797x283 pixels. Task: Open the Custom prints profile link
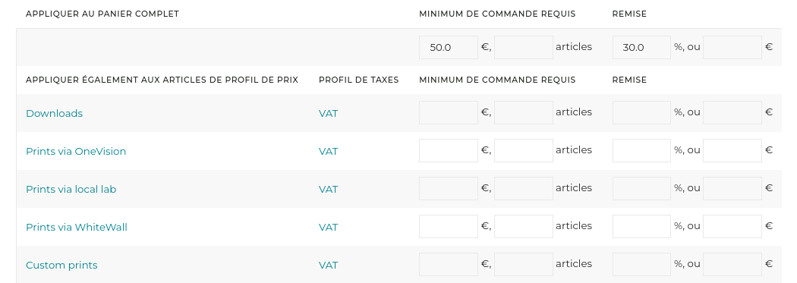pos(61,266)
